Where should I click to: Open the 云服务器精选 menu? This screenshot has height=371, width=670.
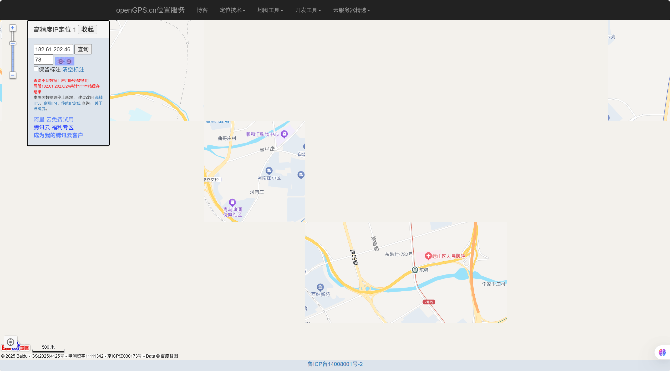[351, 10]
